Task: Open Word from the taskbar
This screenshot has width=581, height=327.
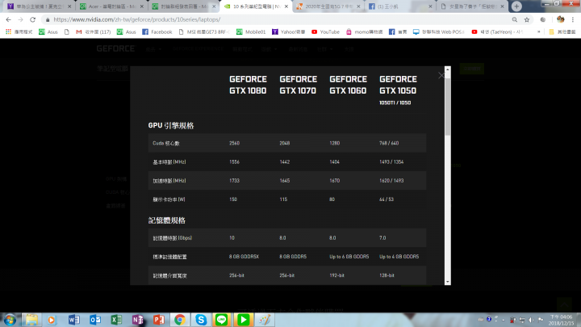Action: [x=73, y=320]
